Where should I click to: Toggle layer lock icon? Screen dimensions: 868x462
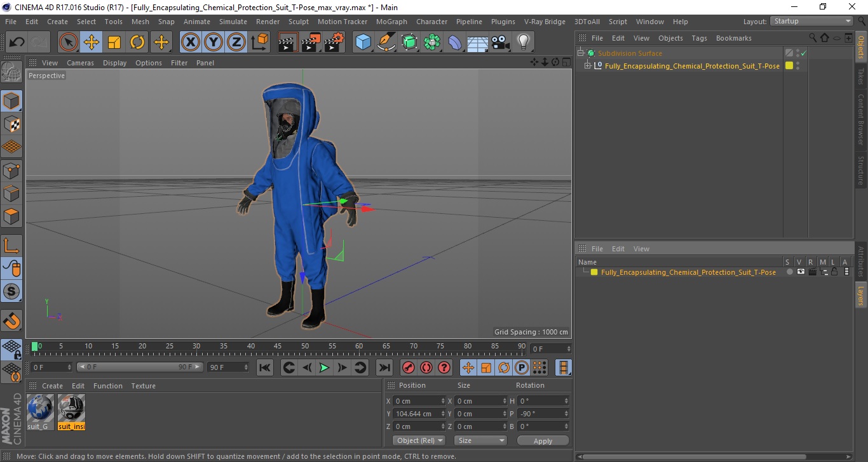click(x=834, y=272)
